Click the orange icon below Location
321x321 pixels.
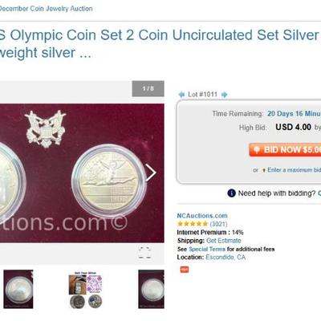click(x=185, y=269)
